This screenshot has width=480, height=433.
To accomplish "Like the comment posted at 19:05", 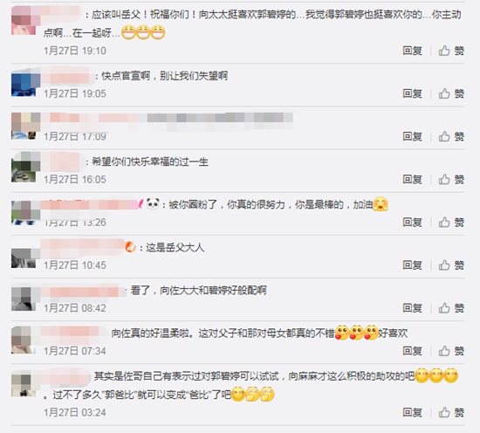I will click(x=451, y=93).
